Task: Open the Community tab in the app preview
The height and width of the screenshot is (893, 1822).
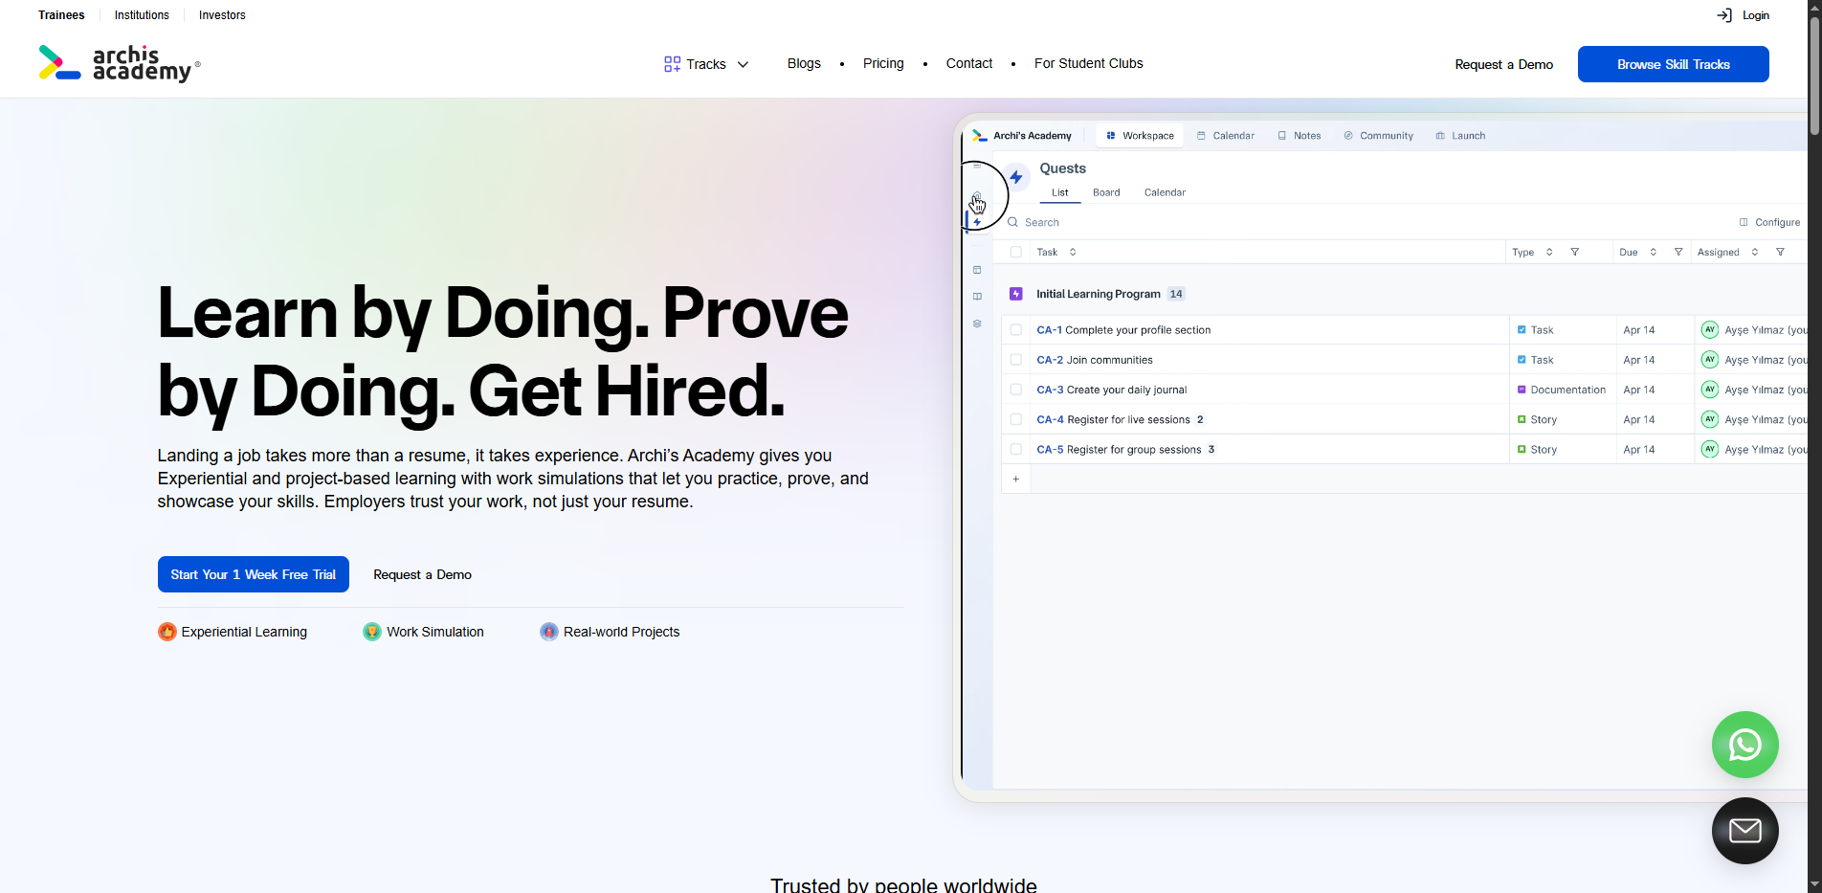Action: 1378,136
